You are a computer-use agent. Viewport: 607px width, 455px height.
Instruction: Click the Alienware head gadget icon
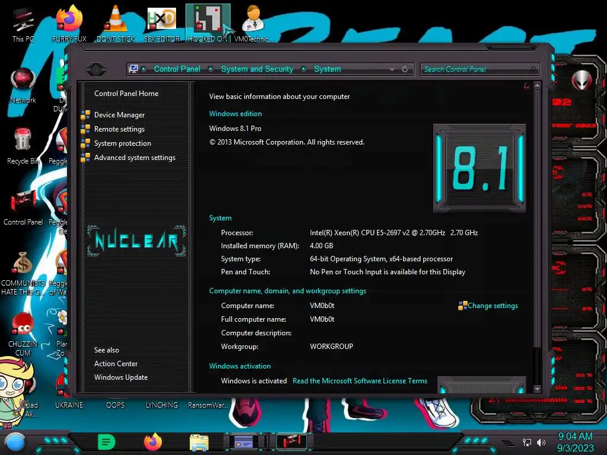[x=582, y=80]
